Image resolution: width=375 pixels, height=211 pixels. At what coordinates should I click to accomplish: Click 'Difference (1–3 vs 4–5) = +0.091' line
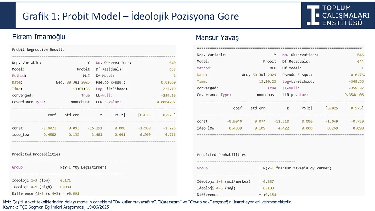(45, 193)
